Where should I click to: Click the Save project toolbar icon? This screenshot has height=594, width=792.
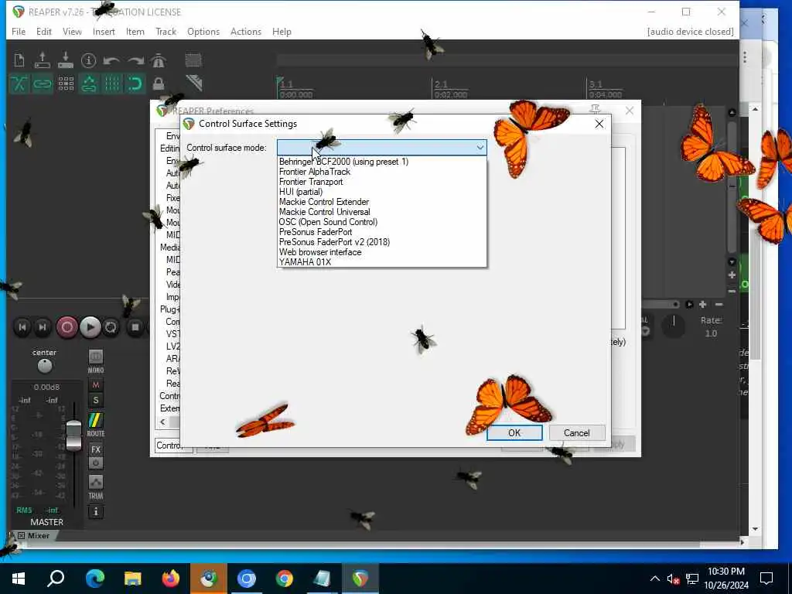click(x=66, y=60)
